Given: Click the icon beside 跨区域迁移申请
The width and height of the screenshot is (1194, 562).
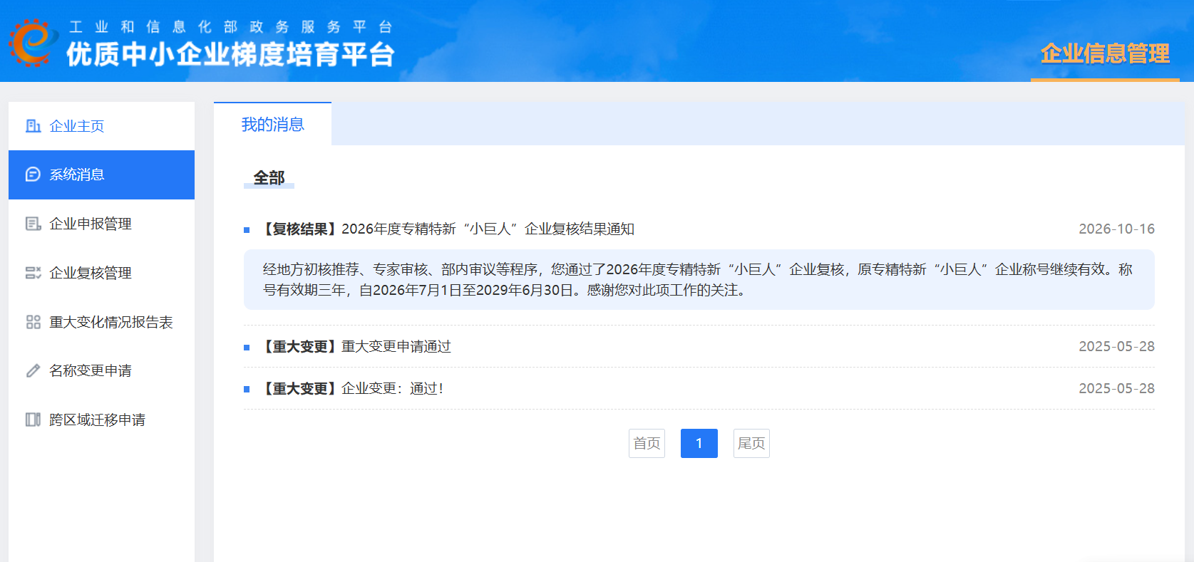Looking at the screenshot, I should pos(33,420).
